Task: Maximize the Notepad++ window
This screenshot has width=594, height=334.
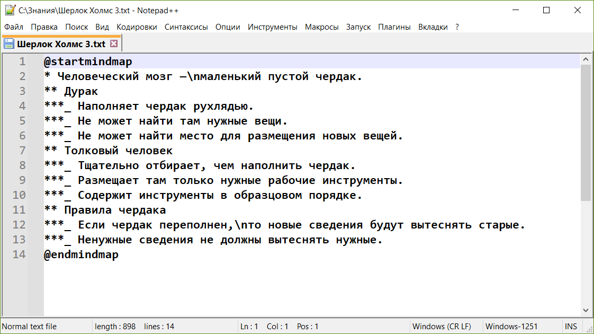Action: click(546, 10)
